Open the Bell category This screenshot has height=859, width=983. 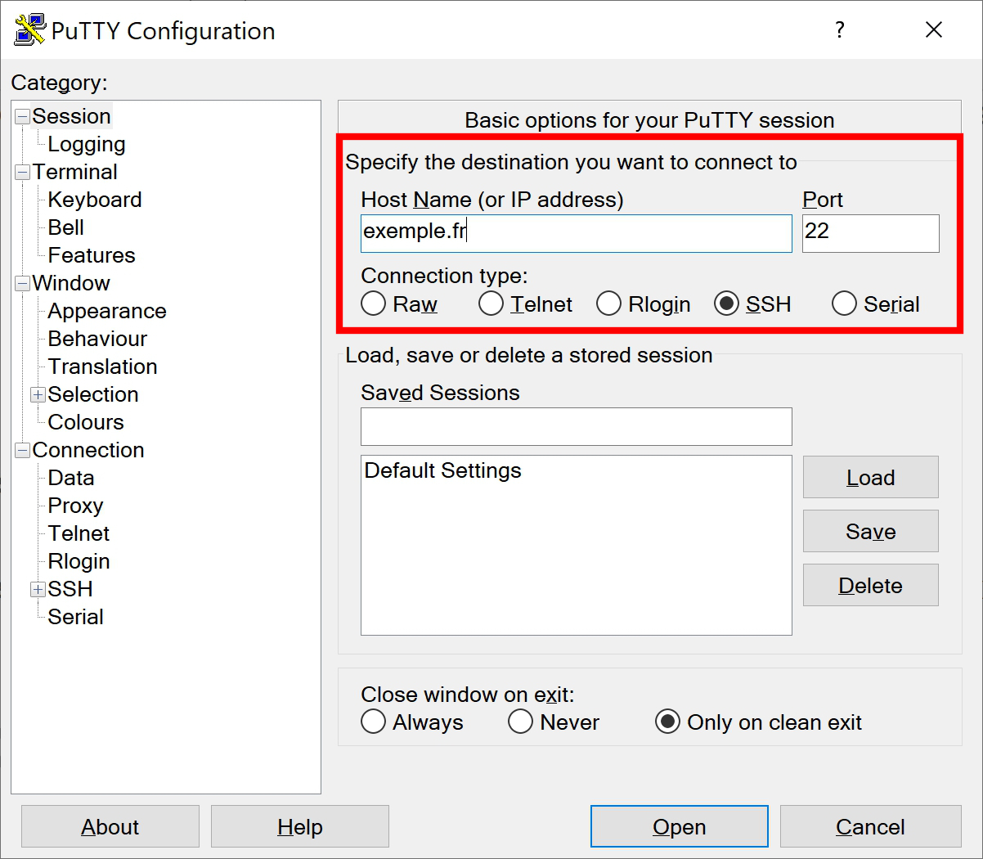[x=66, y=227]
